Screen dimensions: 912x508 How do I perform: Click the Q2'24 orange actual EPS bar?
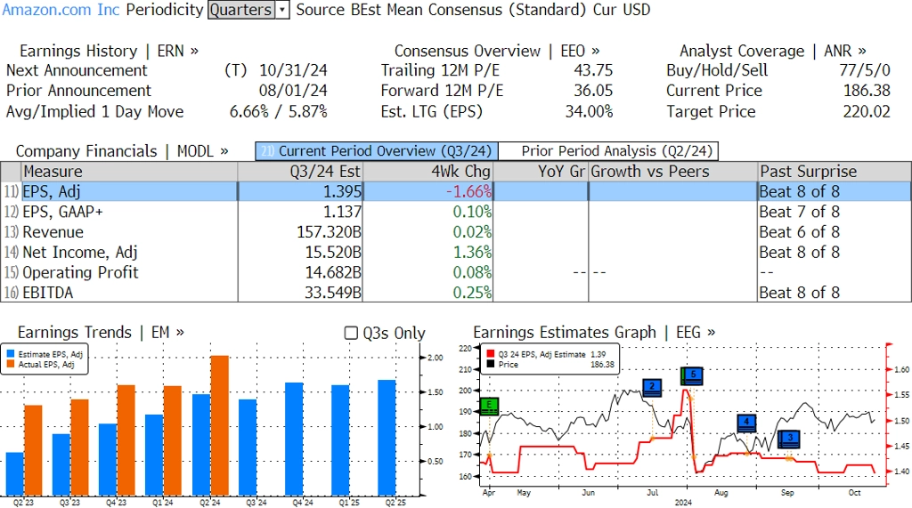(x=219, y=426)
